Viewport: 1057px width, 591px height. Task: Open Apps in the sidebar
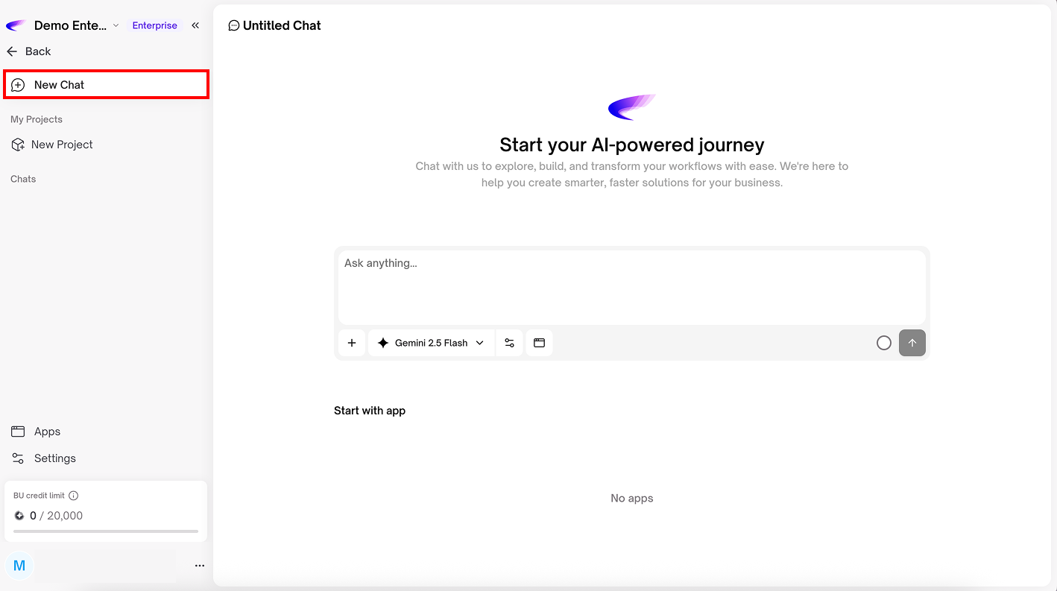pyautogui.click(x=46, y=432)
